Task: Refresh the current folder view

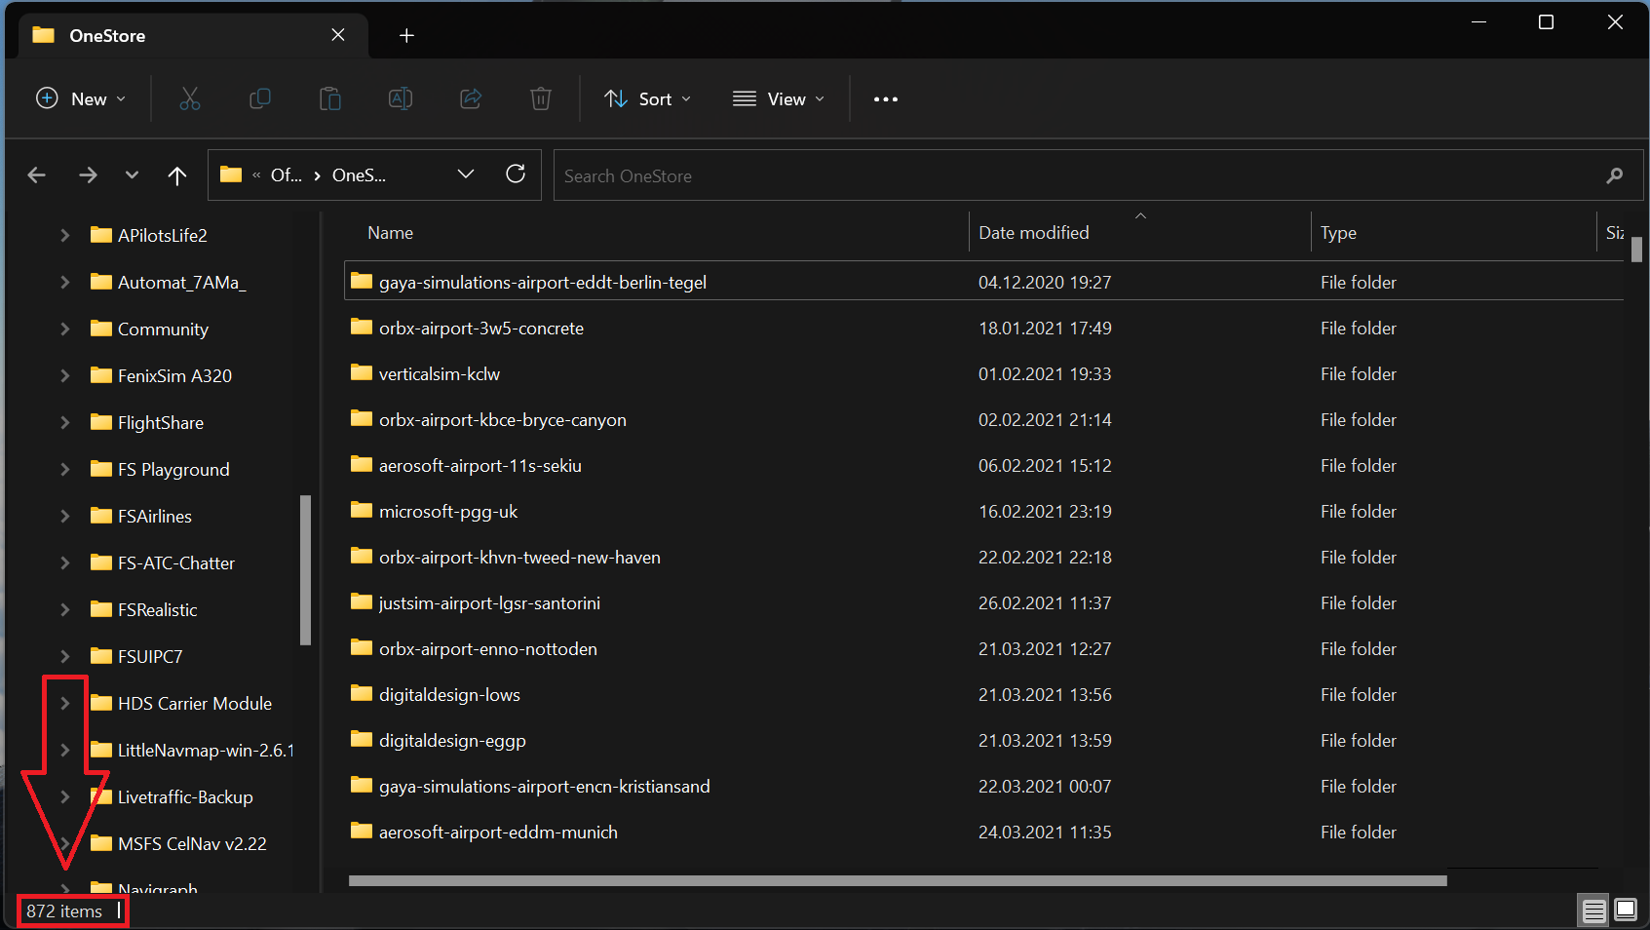Action: [x=516, y=174]
